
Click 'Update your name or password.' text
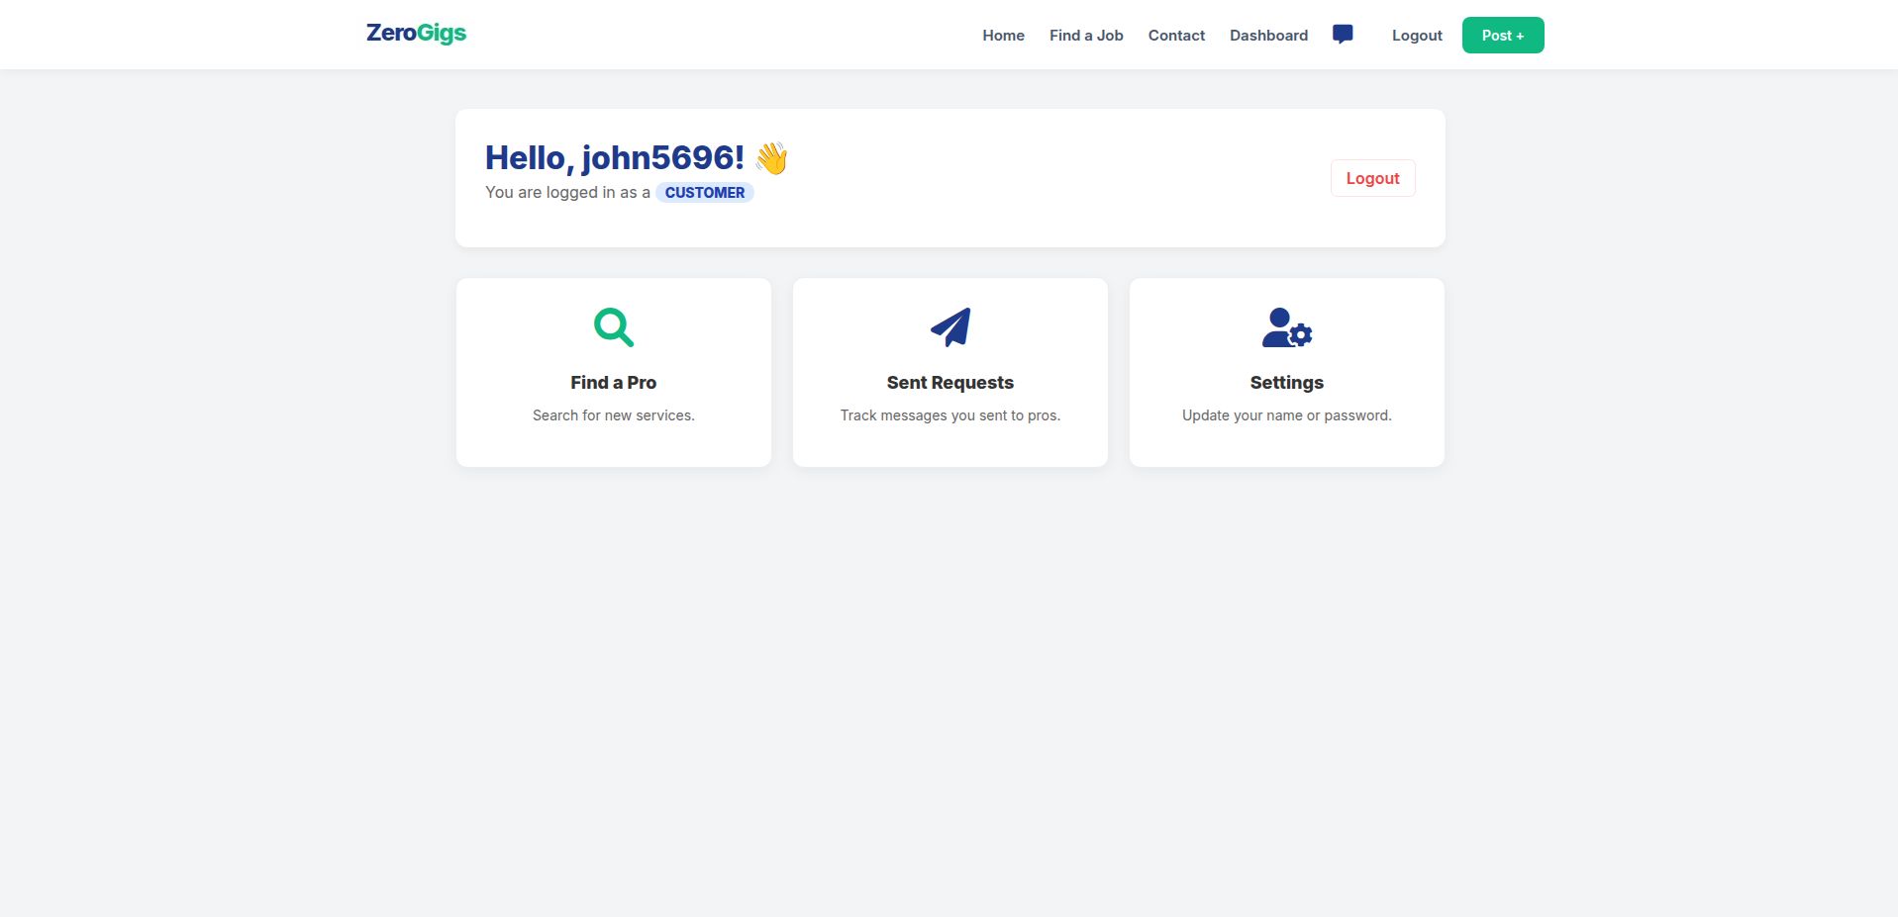(1287, 415)
